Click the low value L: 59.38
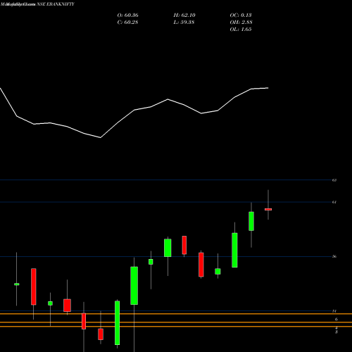The width and height of the screenshot is (352, 352). pyautogui.click(x=184, y=22)
